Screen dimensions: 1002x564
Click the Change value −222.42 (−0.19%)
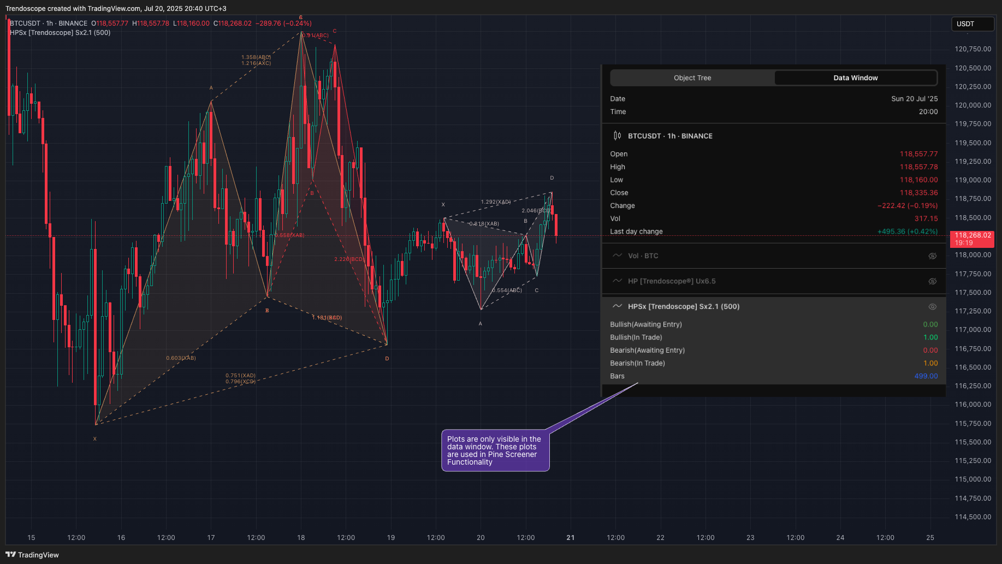(908, 206)
